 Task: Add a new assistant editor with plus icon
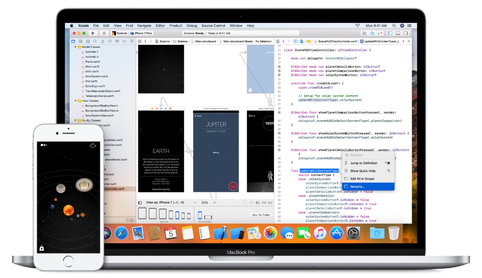[x=403, y=41]
